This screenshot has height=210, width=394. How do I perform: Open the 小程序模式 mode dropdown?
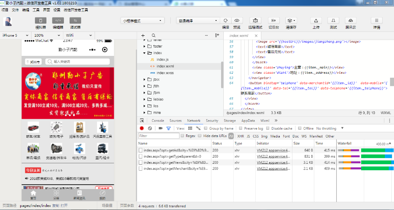(142, 21)
